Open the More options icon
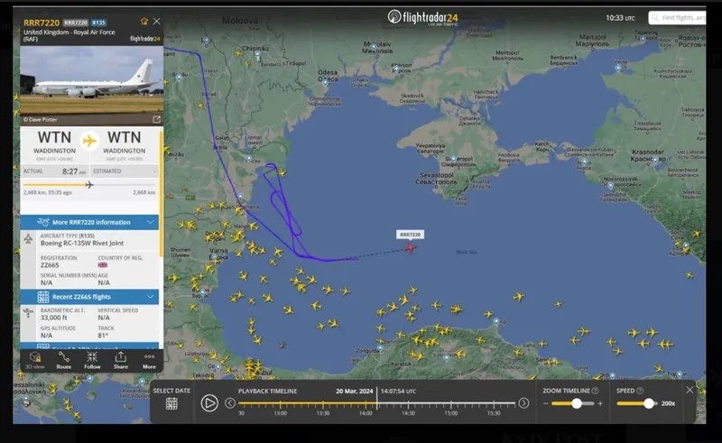The width and height of the screenshot is (722, 443). point(149,360)
